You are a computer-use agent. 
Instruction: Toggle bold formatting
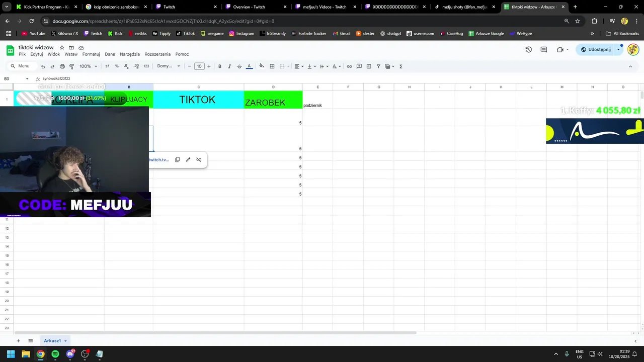click(x=220, y=66)
